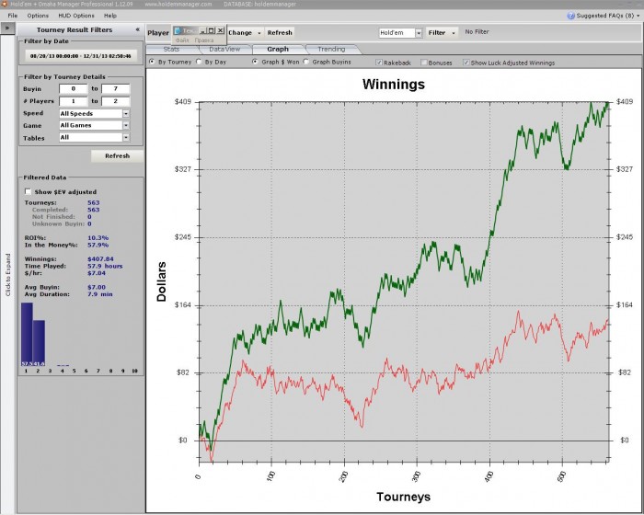The width and height of the screenshot is (644, 515).
Task: Click the Winnings chart title
Action: (x=394, y=84)
